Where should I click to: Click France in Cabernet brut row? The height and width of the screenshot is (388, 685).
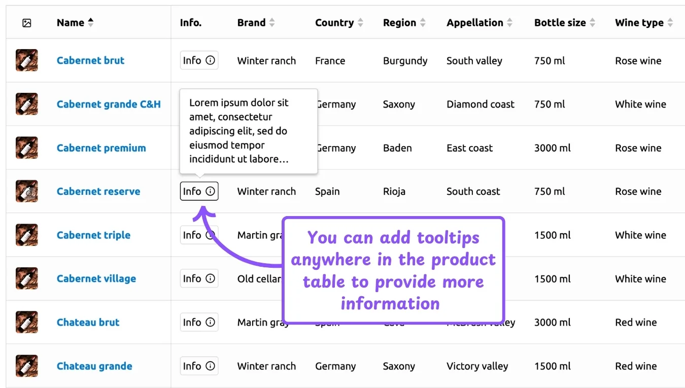[330, 61]
